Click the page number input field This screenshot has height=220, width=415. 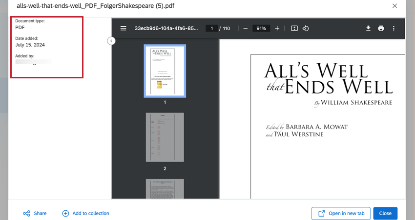(212, 28)
